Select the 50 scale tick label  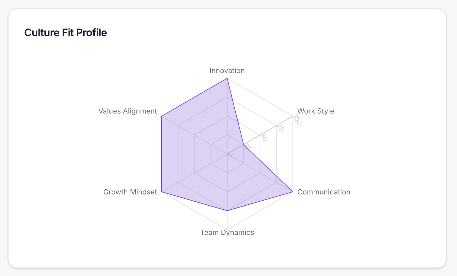tap(263, 138)
